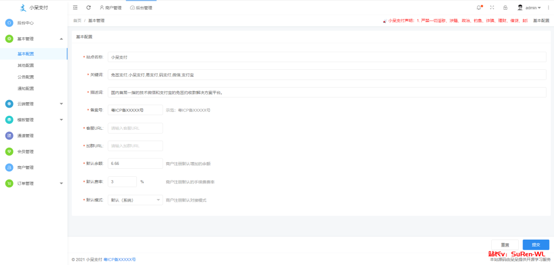The height and width of the screenshot is (265, 554).
Task: Click the 加群URL input field
Action: (x=135, y=146)
